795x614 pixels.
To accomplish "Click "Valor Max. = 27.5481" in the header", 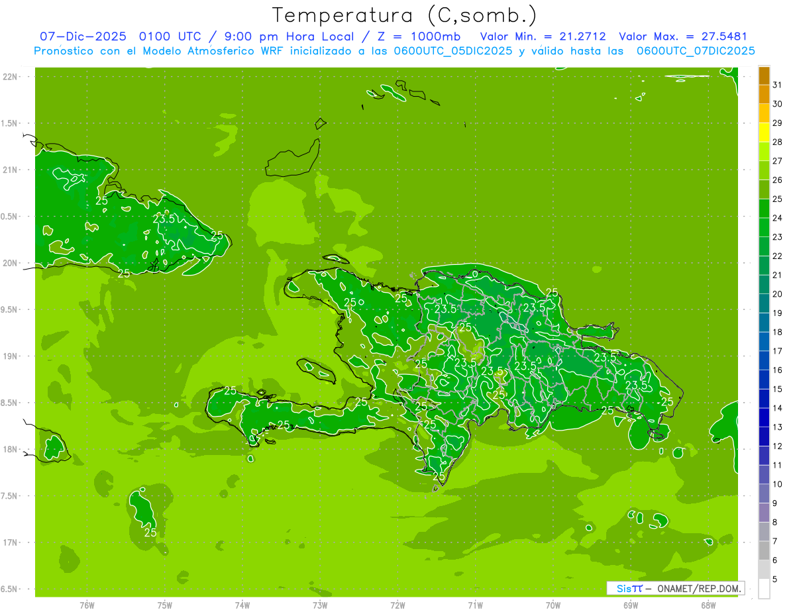I will pos(683,36).
